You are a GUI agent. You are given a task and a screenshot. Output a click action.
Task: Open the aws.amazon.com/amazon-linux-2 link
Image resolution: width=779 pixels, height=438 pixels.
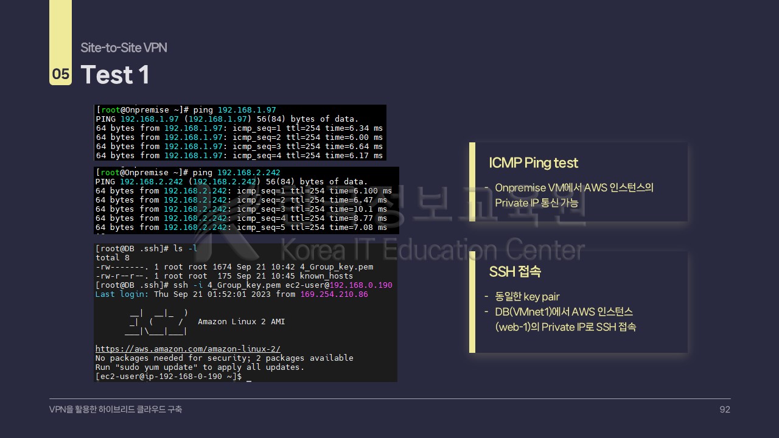(188, 349)
